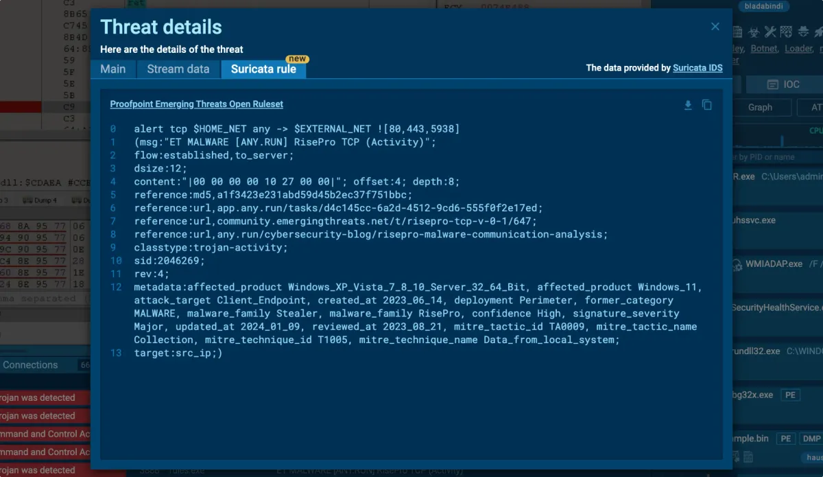
Task: Click the 'rev:4;' rule line
Action: coord(152,274)
